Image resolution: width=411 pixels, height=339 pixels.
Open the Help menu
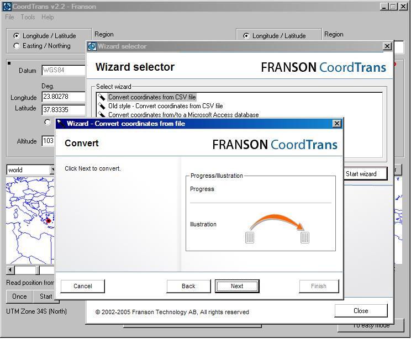48,17
